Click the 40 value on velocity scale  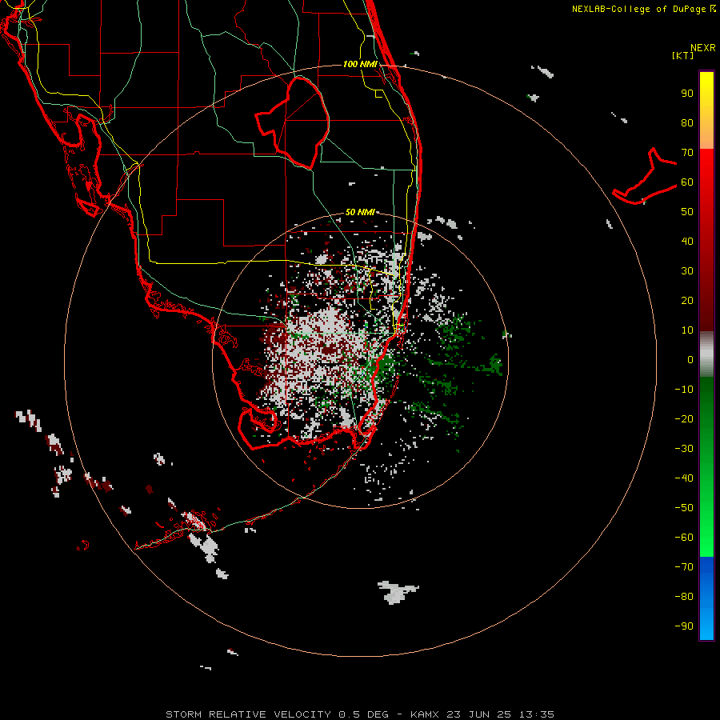click(x=687, y=241)
